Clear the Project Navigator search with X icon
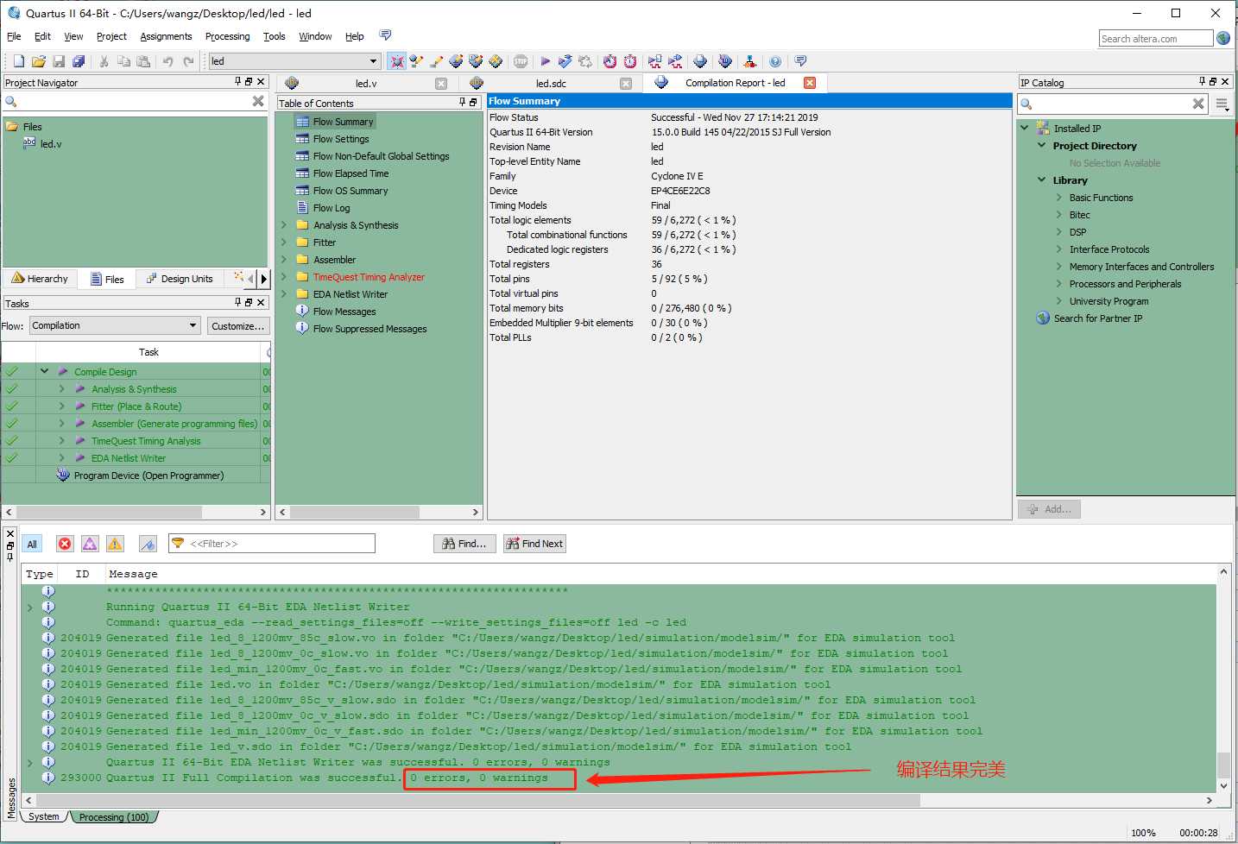This screenshot has width=1238, height=844. click(258, 101)
